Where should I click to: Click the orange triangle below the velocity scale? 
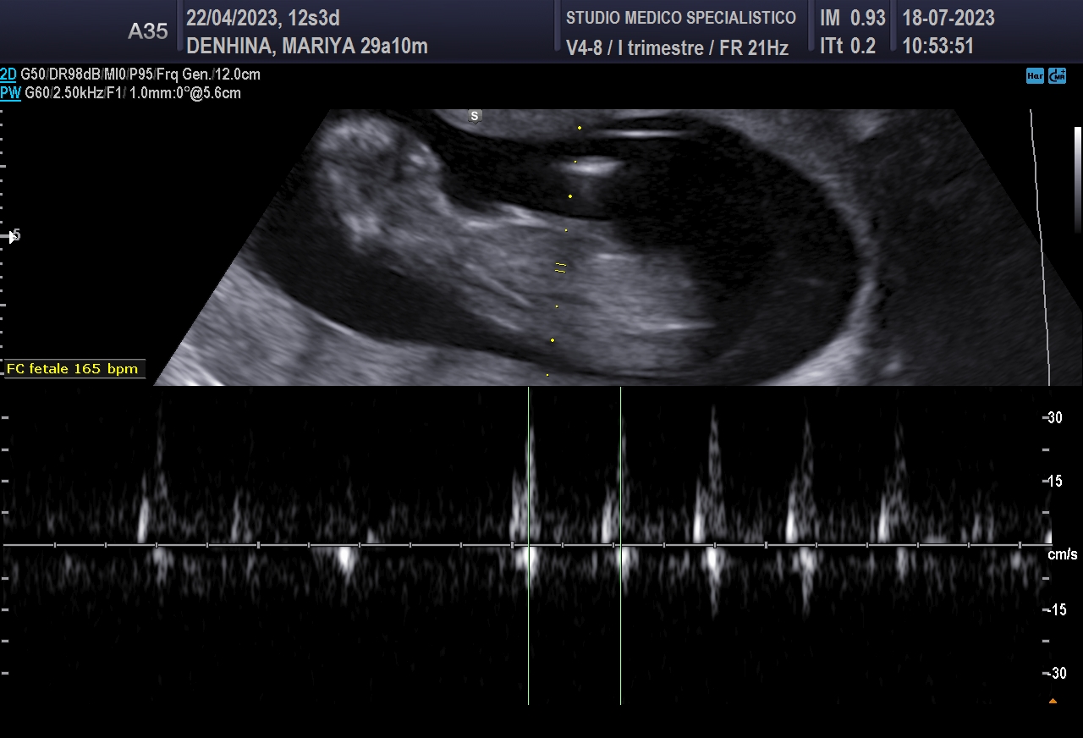[x=1053, y=700]
